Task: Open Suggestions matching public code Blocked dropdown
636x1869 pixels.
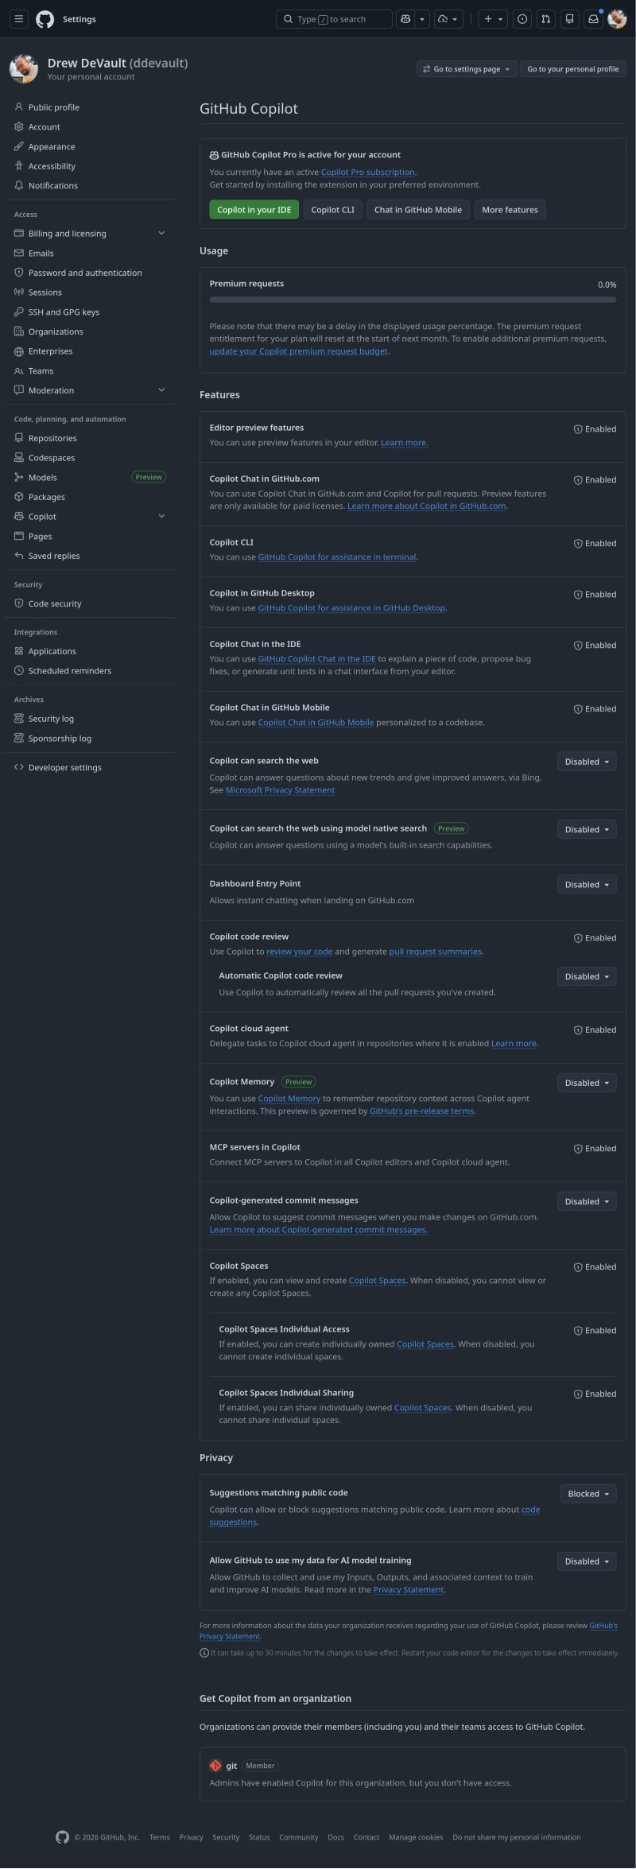Action: point(588,1494)
